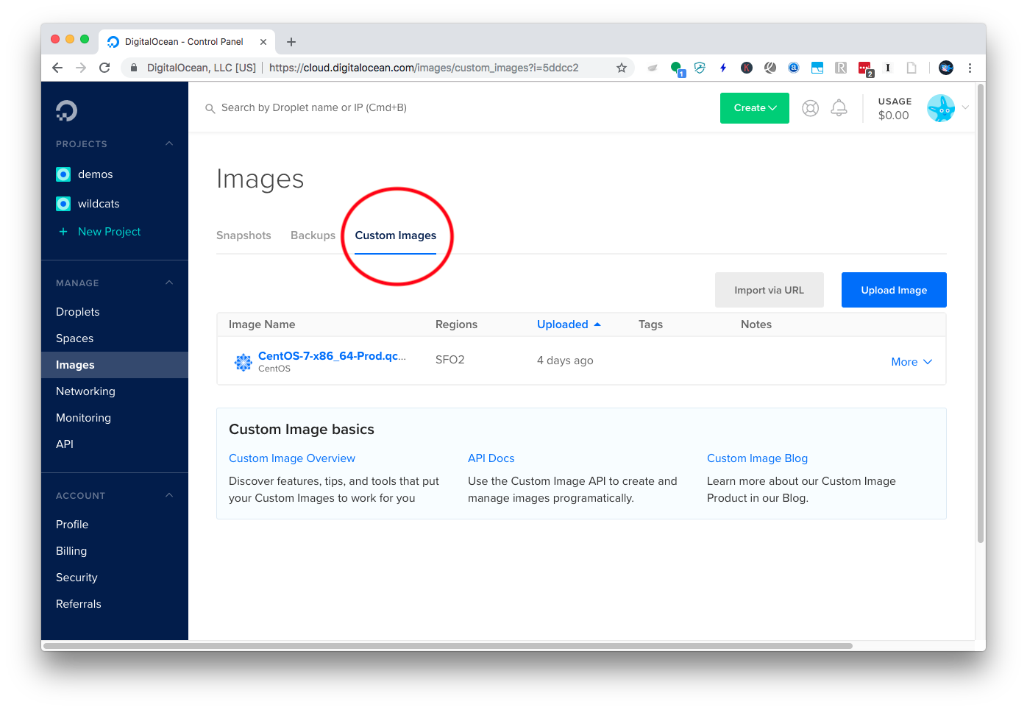Click the New Project plus icon
The height and width of the screenshot is (710, 1027).
(63, 232)
